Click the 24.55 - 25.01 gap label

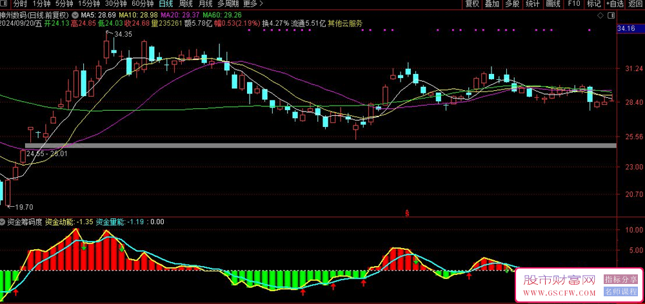pyautogui.click(x=46, y=154)
